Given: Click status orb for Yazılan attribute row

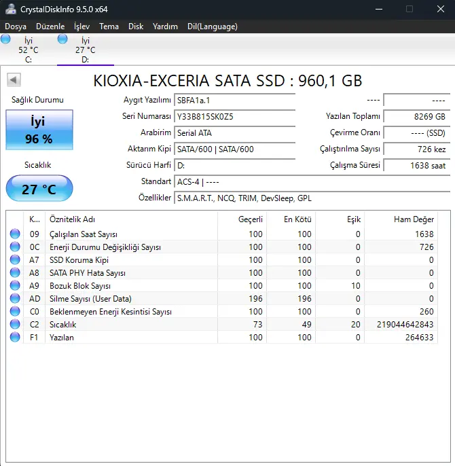Looking at the screenshot, I should [x=15, y=338].
